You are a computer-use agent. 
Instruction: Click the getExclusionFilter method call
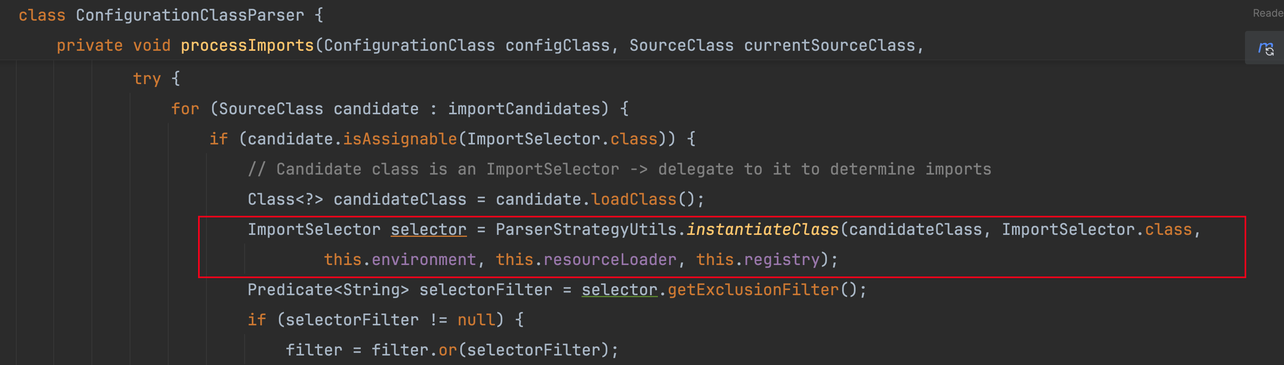[753, 290]
